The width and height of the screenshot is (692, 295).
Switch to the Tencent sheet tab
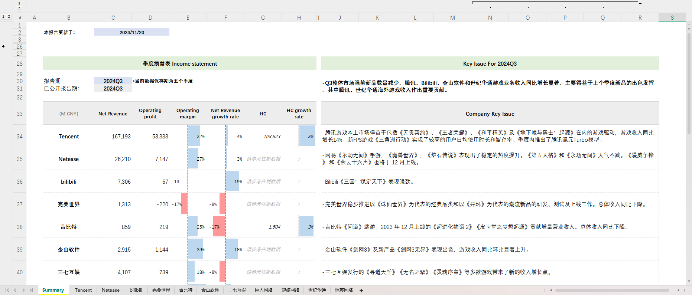click(83, 290)
